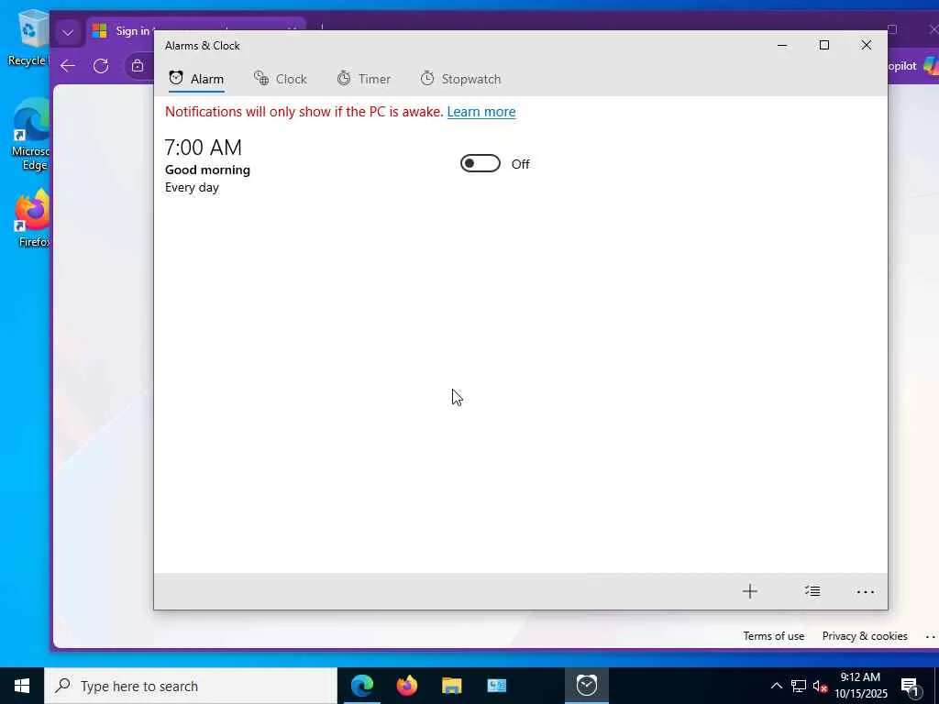939x704 pixels.
Task: Click the Every day repeat text
Action: (x=193, y=187)
